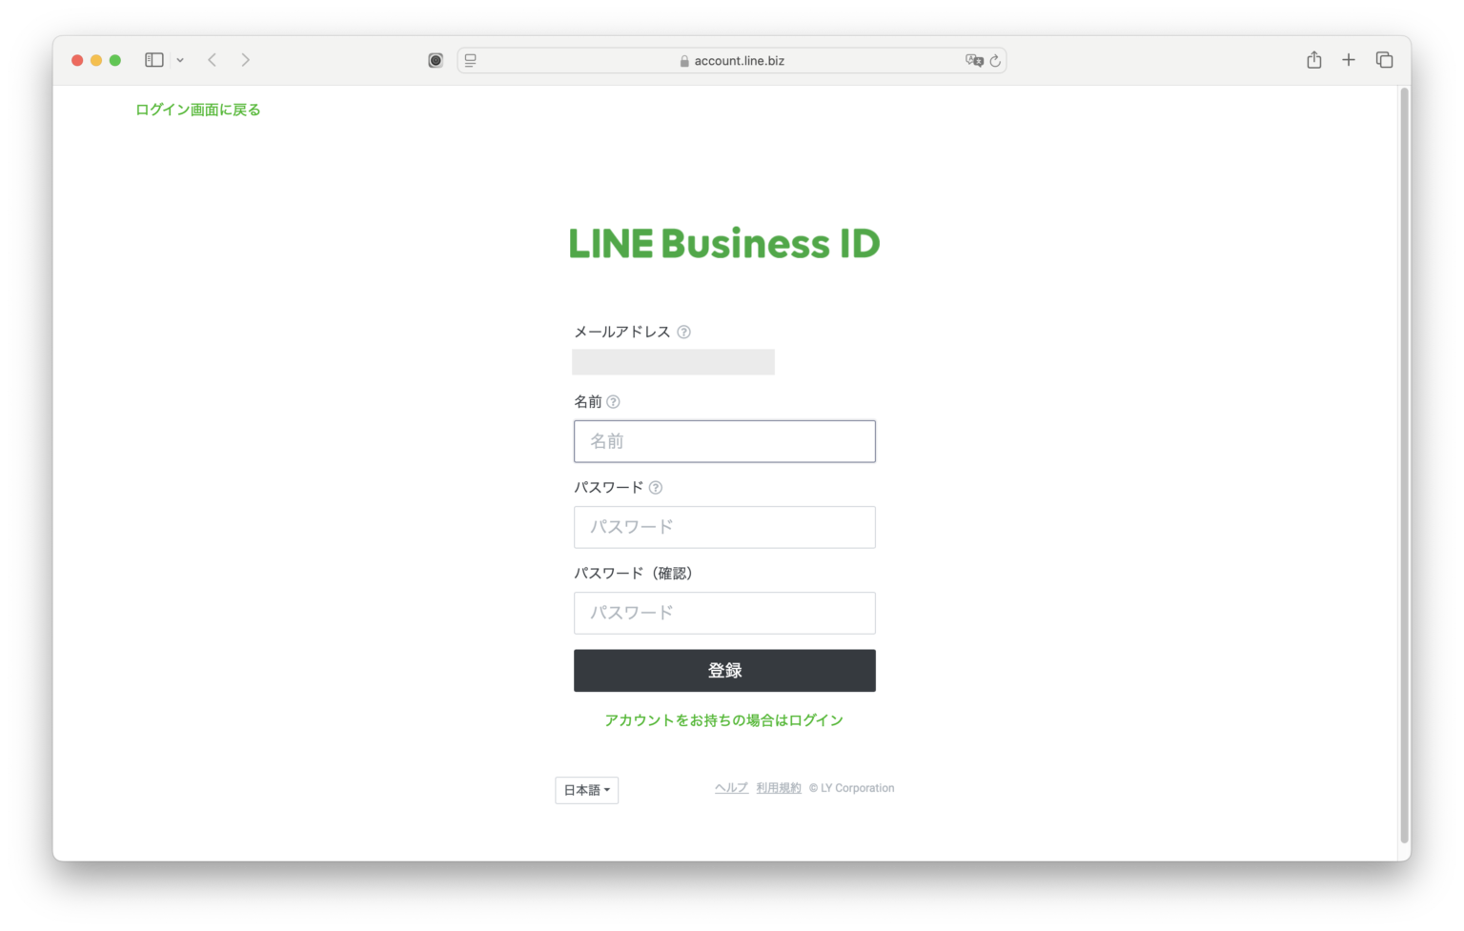Open the page reader icon in address bar

(471, 60)
